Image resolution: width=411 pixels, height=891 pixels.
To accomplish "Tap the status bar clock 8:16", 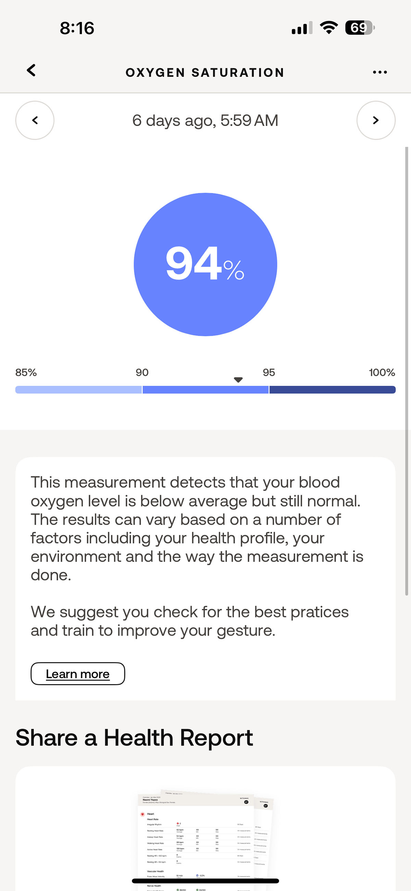I will point(77,28).
